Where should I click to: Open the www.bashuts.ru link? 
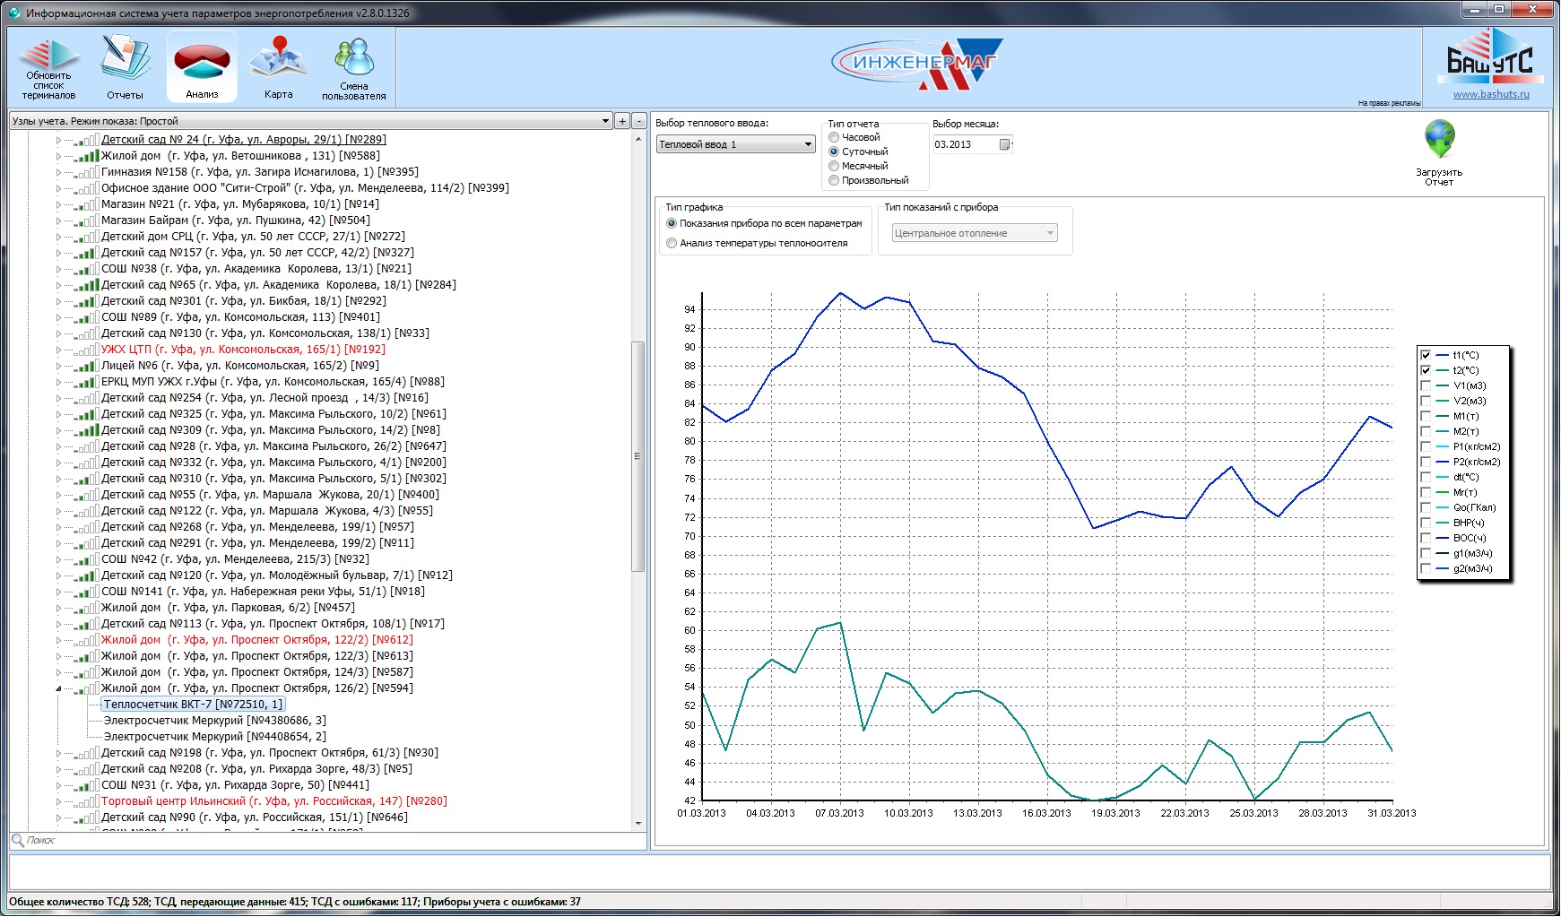point(1491,94)
